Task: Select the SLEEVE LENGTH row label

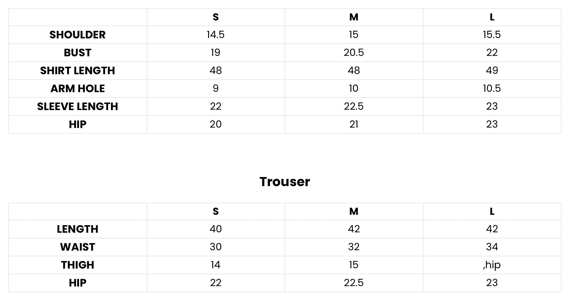Action: point(78,106)
